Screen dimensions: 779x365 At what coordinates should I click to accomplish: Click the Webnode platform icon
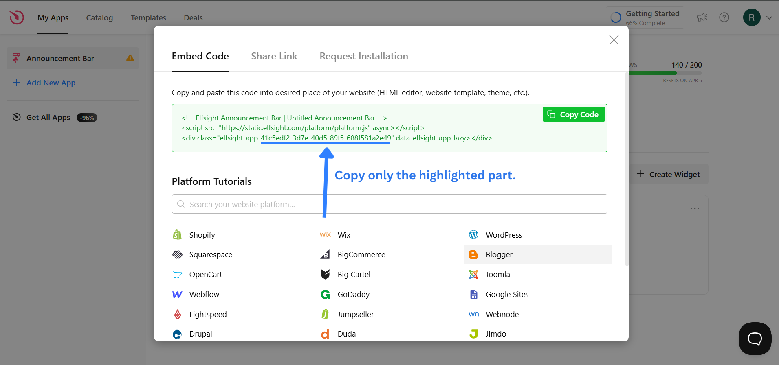[x=473, y=314]
